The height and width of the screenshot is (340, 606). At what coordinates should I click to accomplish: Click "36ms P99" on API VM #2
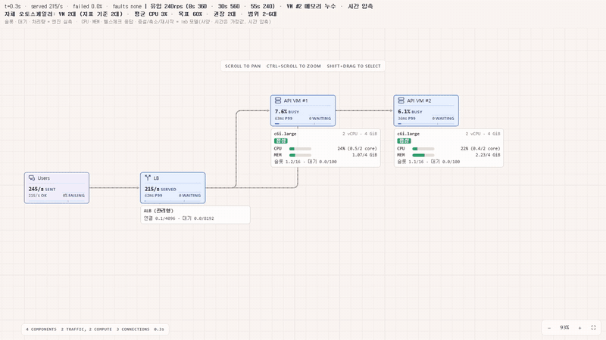407,119
